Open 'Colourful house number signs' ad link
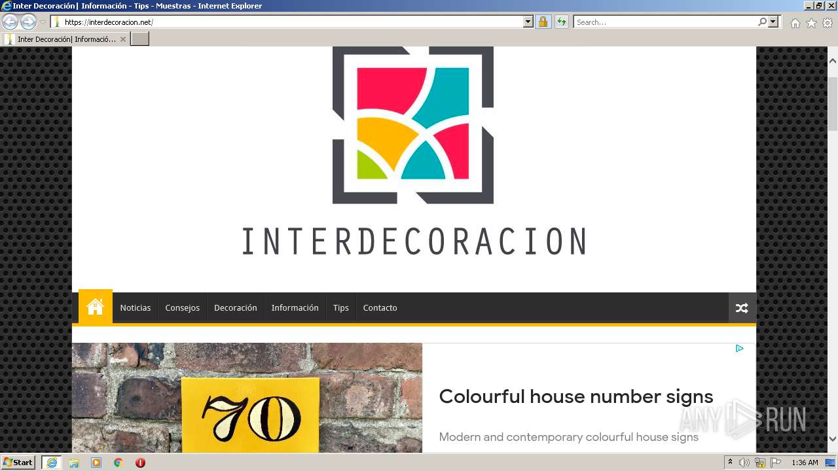Viewport: 838px width, 471px height. click(x=576, y=396)
